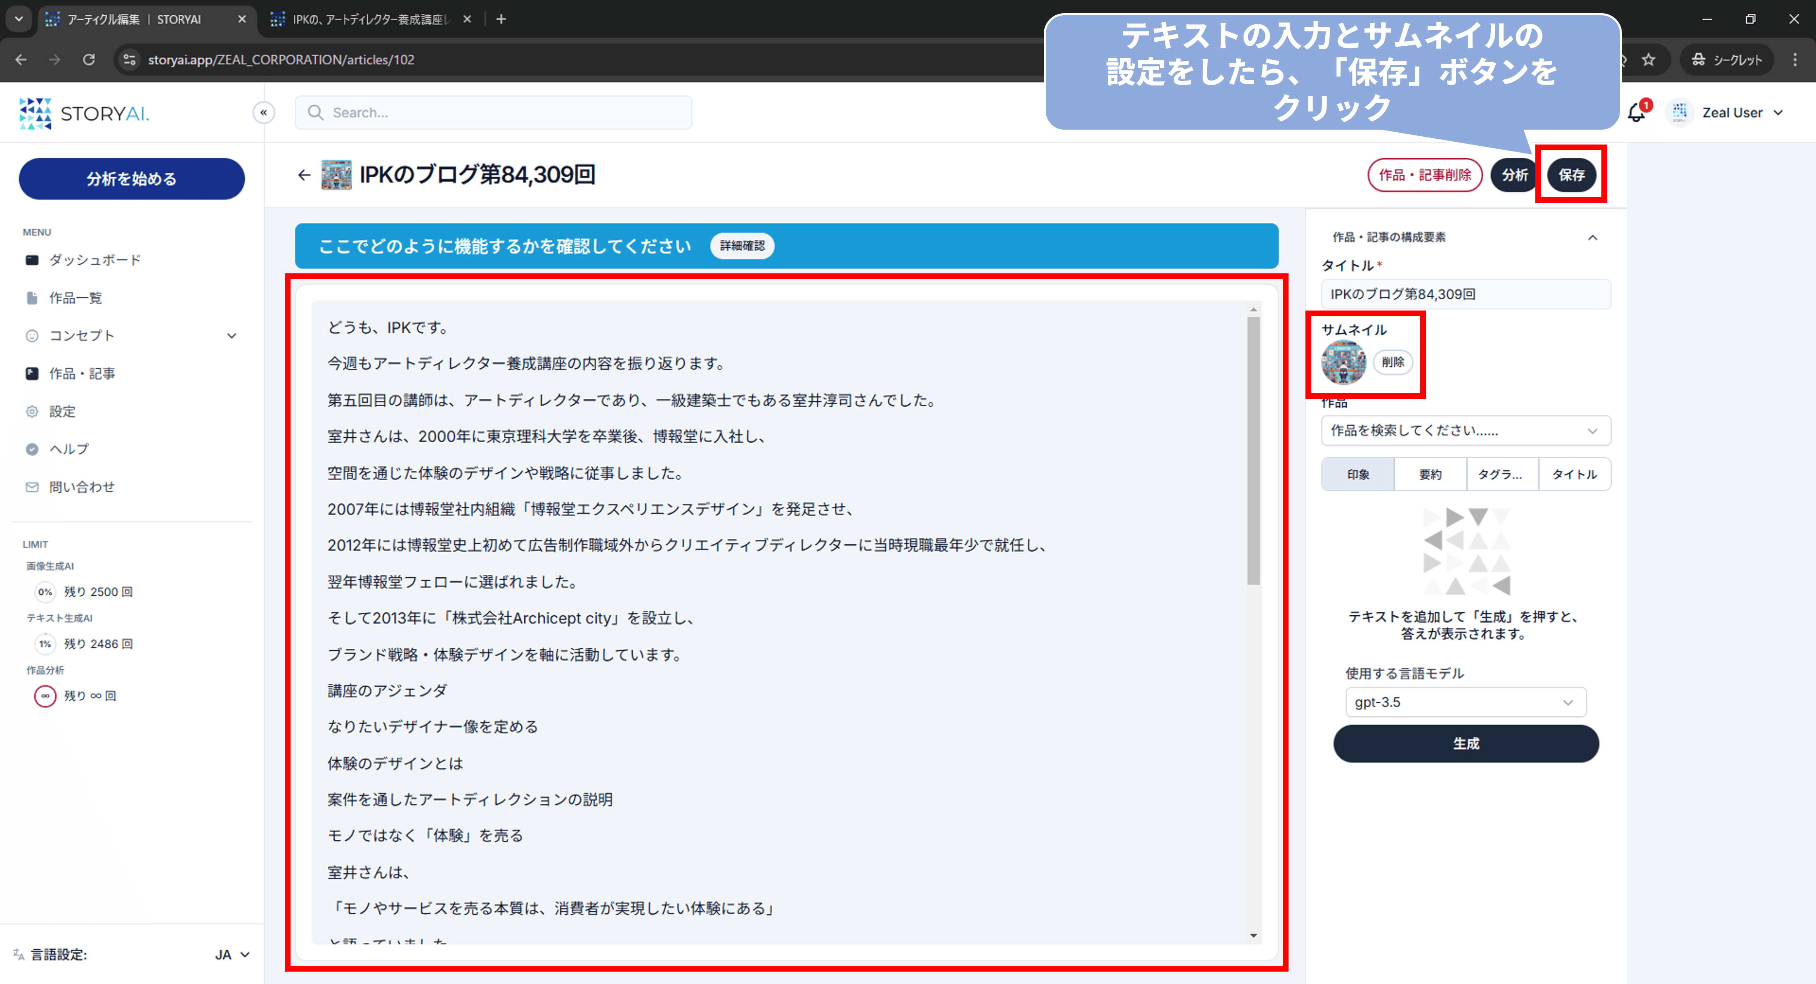Open 問い合わせ in the sidebar
1816x984 pixels.
(82, 487)
